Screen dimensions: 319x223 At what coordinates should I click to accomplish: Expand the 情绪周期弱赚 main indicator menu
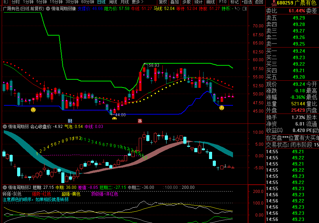[48, 9]
